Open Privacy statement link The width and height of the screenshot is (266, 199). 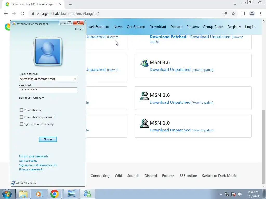tap(31, 169)
